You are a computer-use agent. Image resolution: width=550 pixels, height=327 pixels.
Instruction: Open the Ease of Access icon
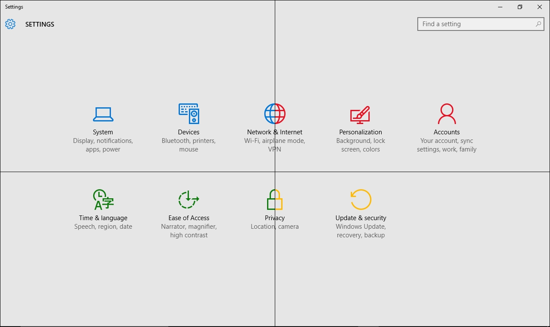(189, 200)
